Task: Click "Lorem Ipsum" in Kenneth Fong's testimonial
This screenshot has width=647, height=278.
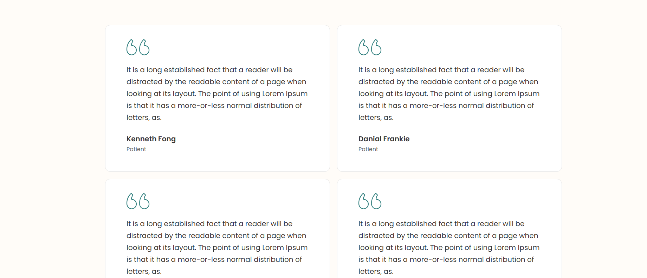Action: [x=285, y=94]
